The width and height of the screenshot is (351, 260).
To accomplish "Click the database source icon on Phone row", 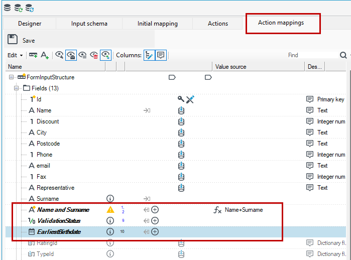I will point(181,155).
